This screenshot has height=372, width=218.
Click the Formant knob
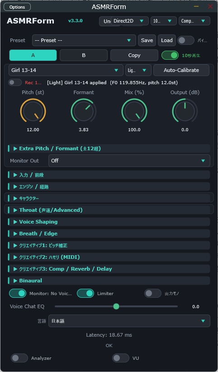click(x=84, y=111)
